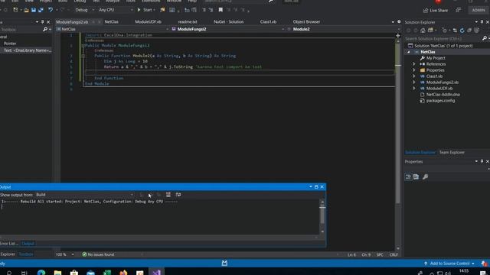The width and height of the screenshot is (490, 275).
Task: Switch to the Team Explorer tab
Action: [452, 153]
